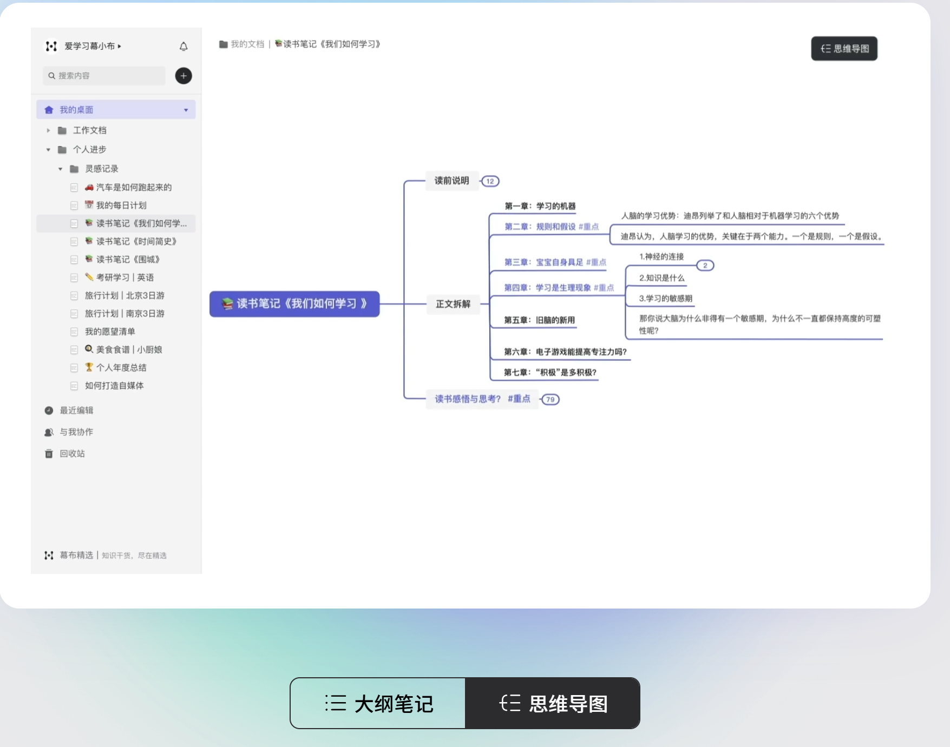Expand the 12 badge on 读前说明

(x=490, y=181)
